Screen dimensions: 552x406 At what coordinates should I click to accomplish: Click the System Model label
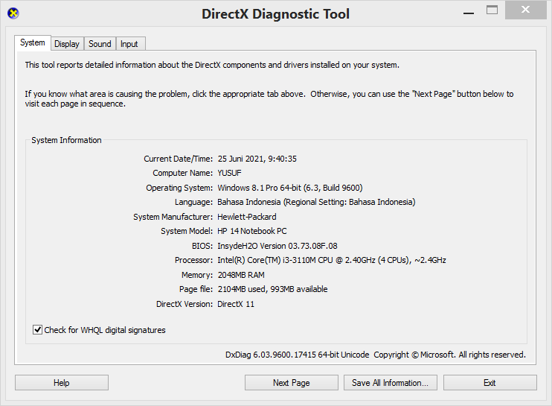[x=187, y=231]
